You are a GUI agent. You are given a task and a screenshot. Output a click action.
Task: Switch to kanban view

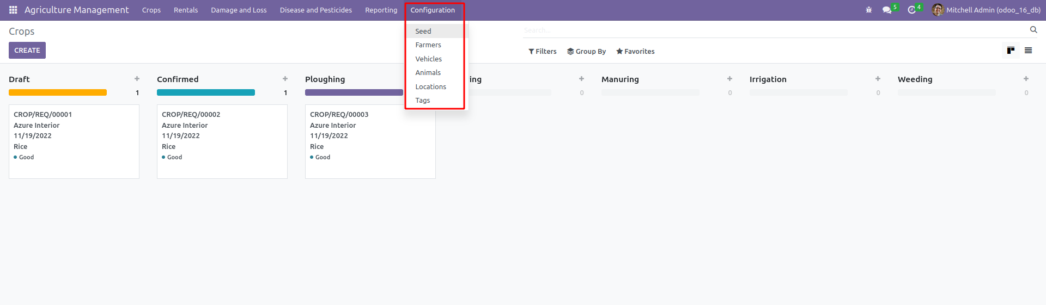(x=1011, y=51)
